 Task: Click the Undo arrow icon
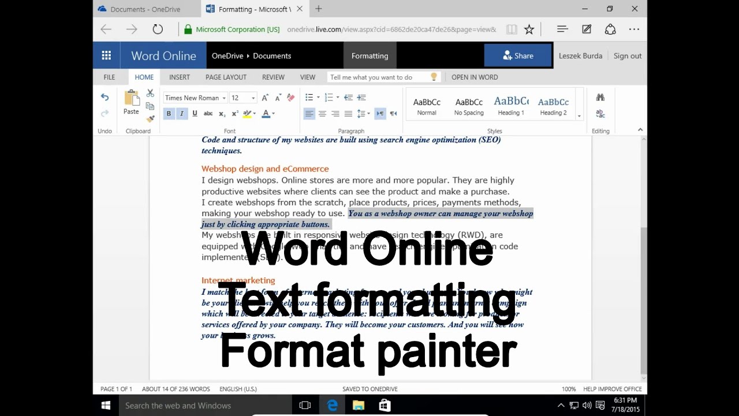(x=104, y=97)
